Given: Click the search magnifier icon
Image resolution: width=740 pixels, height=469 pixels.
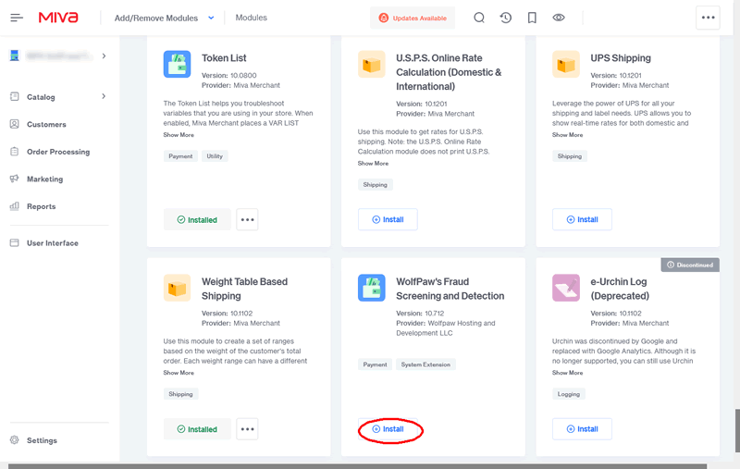Looking at the screenshot, I should 478,18.
